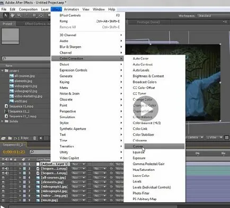Viewport: 230px width, 208px height.
Task: Click the Project panel search field
Action: tap(26, 58)
